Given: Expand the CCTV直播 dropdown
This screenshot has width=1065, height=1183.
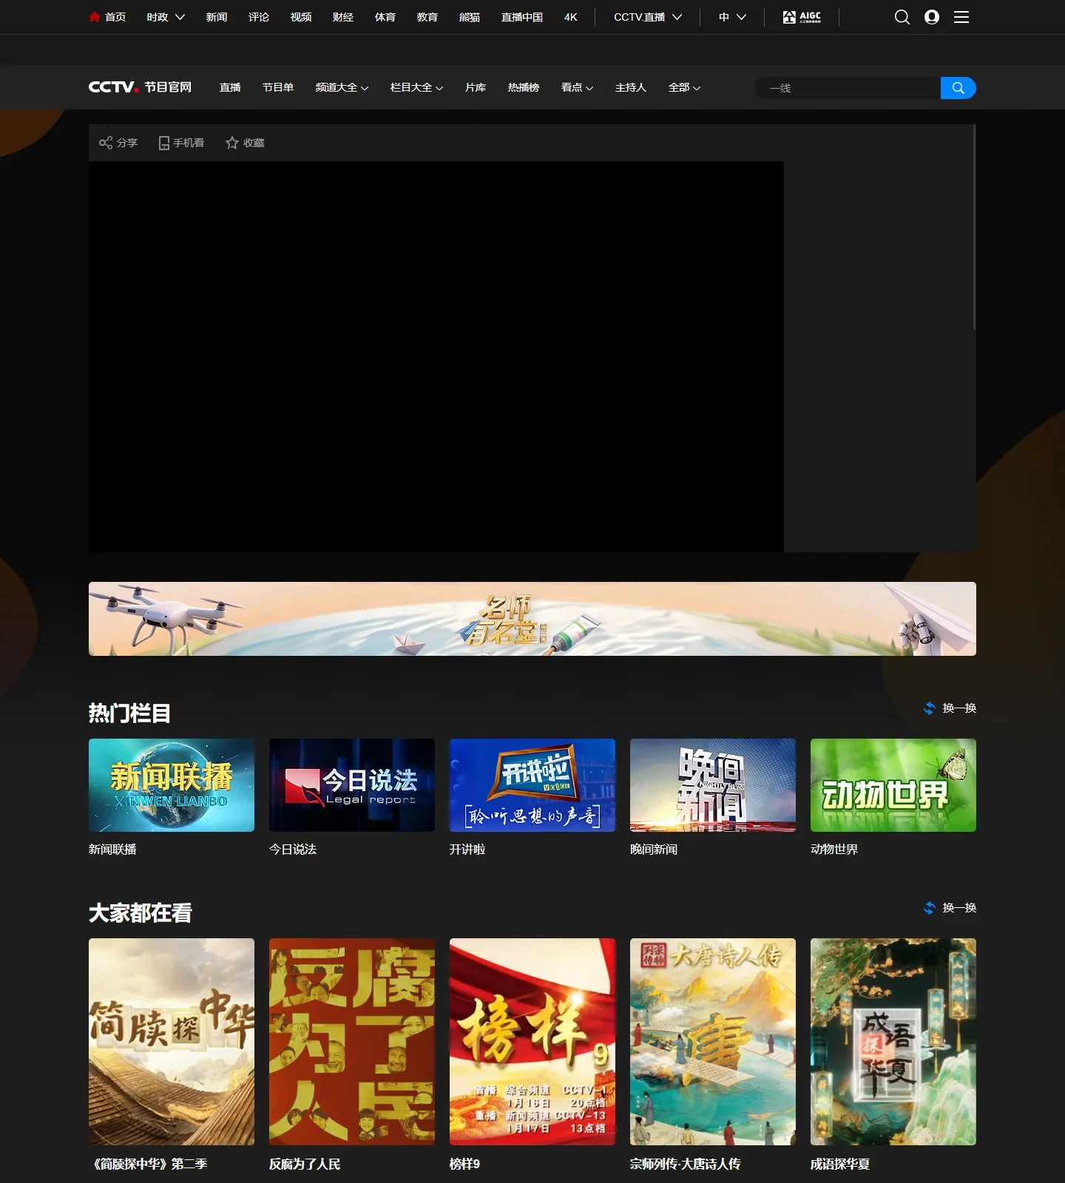Looking at the screenshot, I should [648, 17].
